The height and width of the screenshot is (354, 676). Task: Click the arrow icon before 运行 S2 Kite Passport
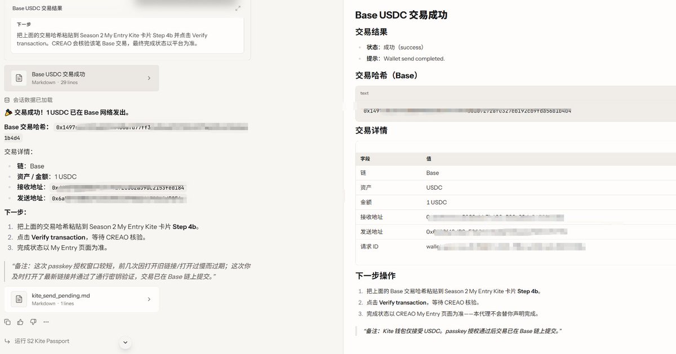(7, 341)
